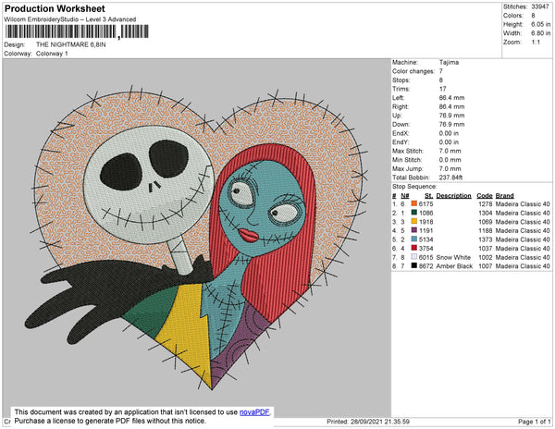Select the Min Stitch value 0.0 mm
555x429 pixels.
click(450, 160)
